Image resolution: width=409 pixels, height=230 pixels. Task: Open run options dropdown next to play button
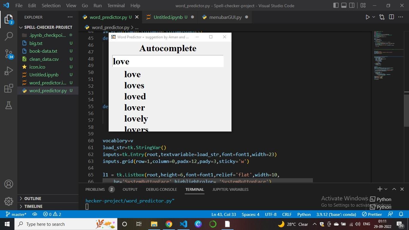coord(374,17)
